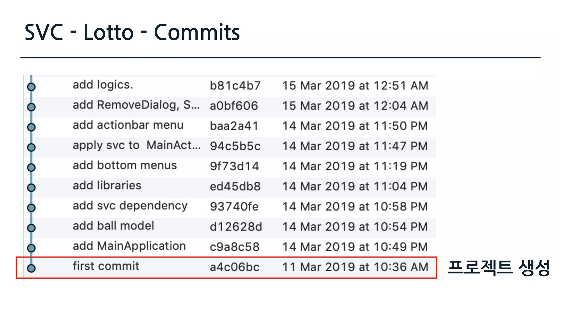Click the '프로젝트 생성' annotation label
This screenshot has height=315, width=561.
click(499, 268)
